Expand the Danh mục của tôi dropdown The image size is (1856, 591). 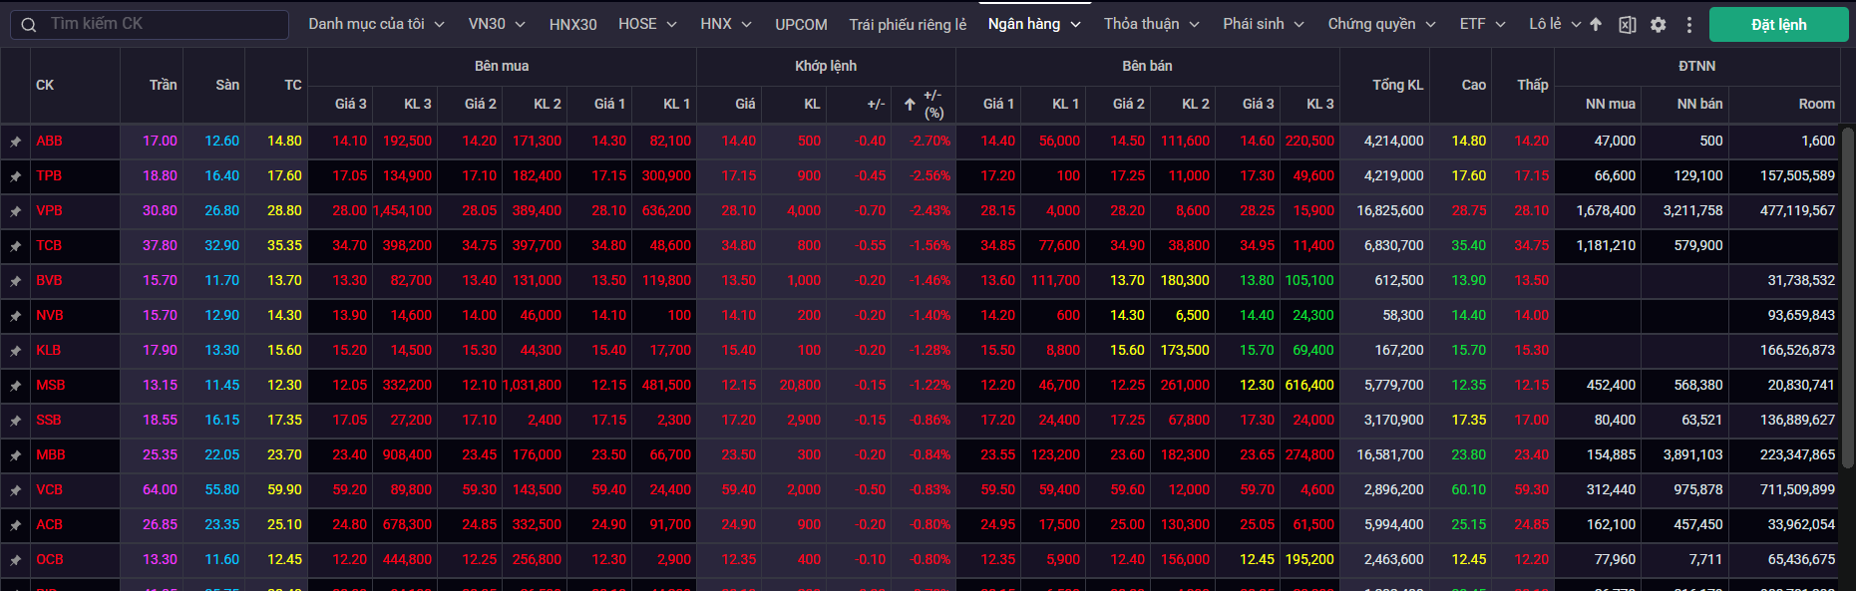click(x=376, y=24)
